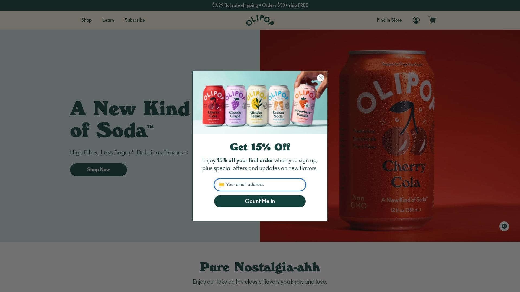Viewport: 520px width, 292px height.
Task: Click the Shop Now button
Action: click(x=99, y=170)
